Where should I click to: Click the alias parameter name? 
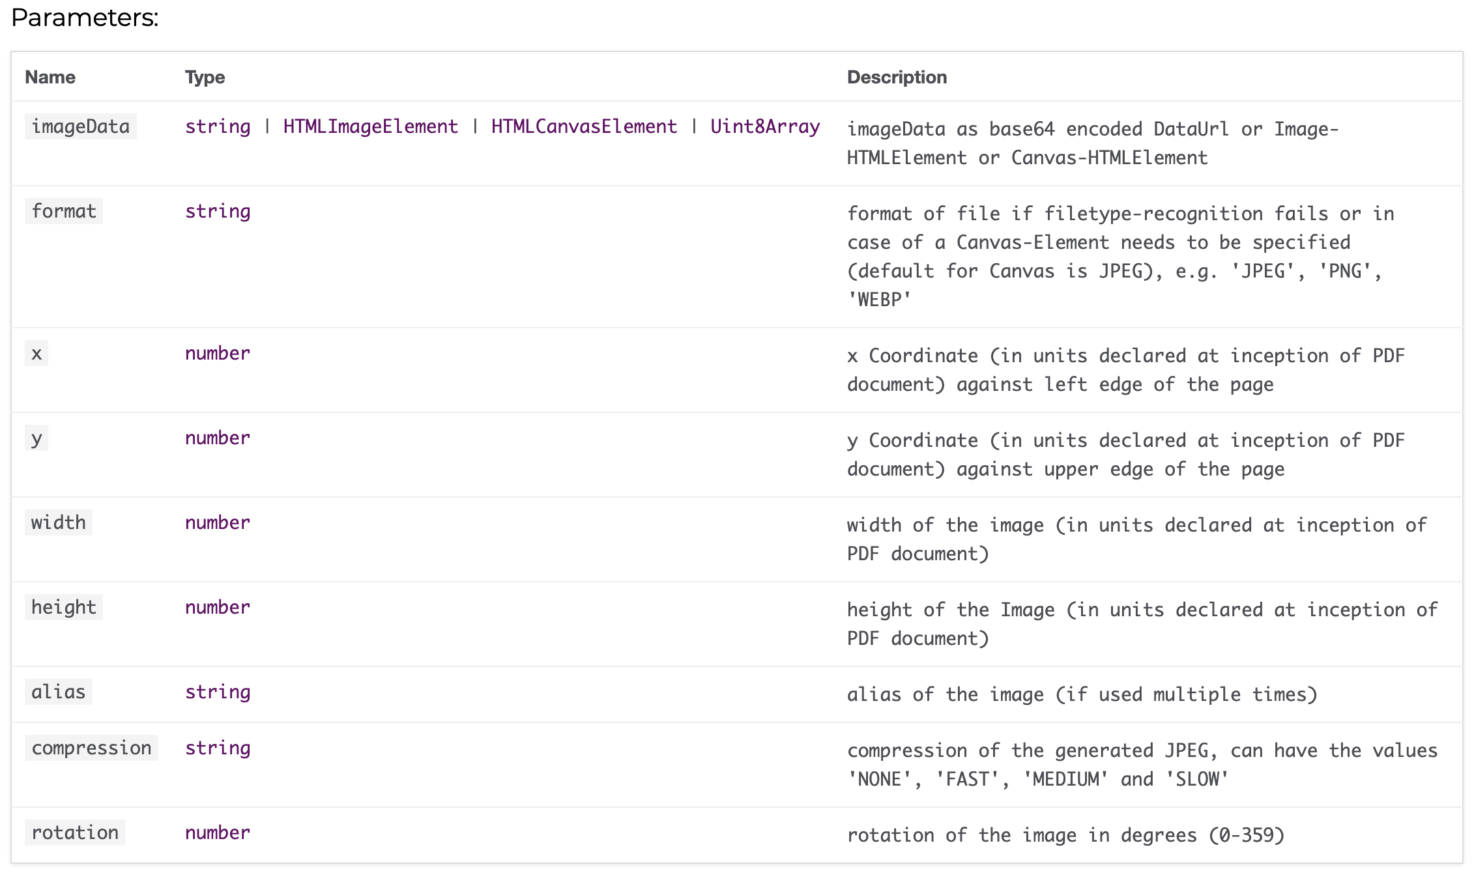(58, 692)
